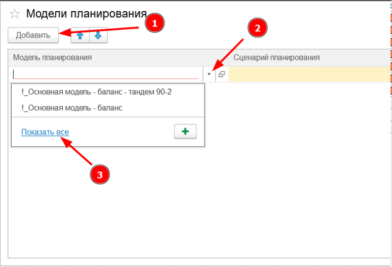Click the Модель планирования column header
Screen dimensions: 392x267
(x=118, y=58)
